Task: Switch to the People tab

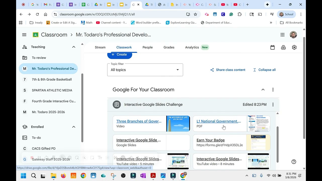Action: tap(148, 47)
